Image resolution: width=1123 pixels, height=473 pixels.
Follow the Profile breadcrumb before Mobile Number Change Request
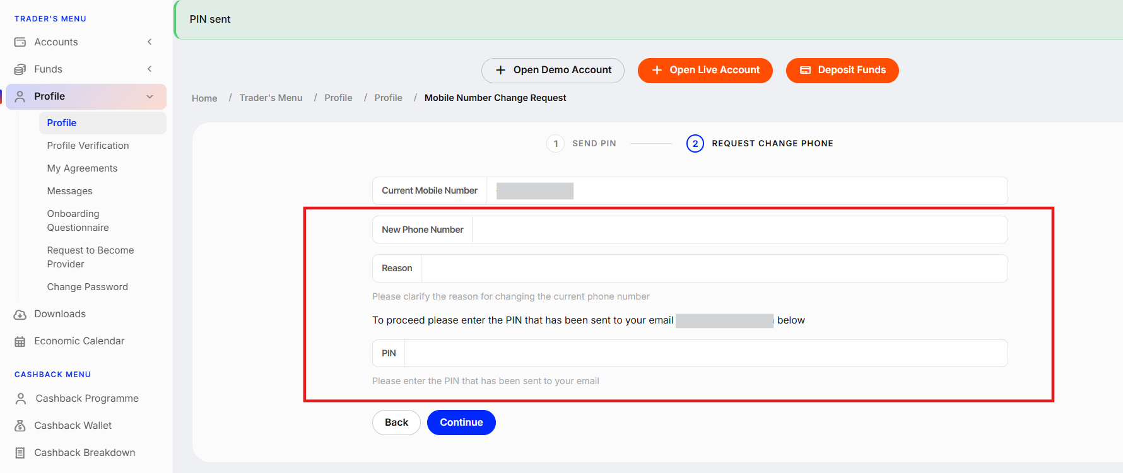click(388, 98)
